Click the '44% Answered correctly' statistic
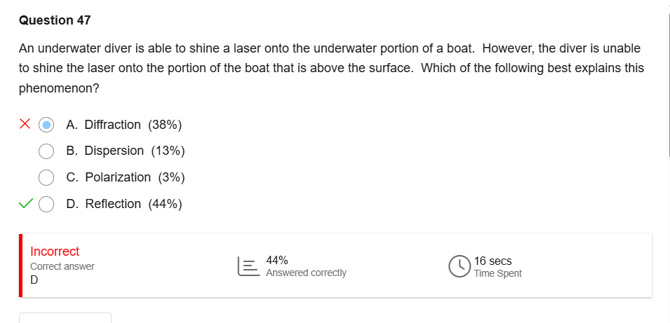The height and width of the screenshot is (323, 670). (306, 266)
